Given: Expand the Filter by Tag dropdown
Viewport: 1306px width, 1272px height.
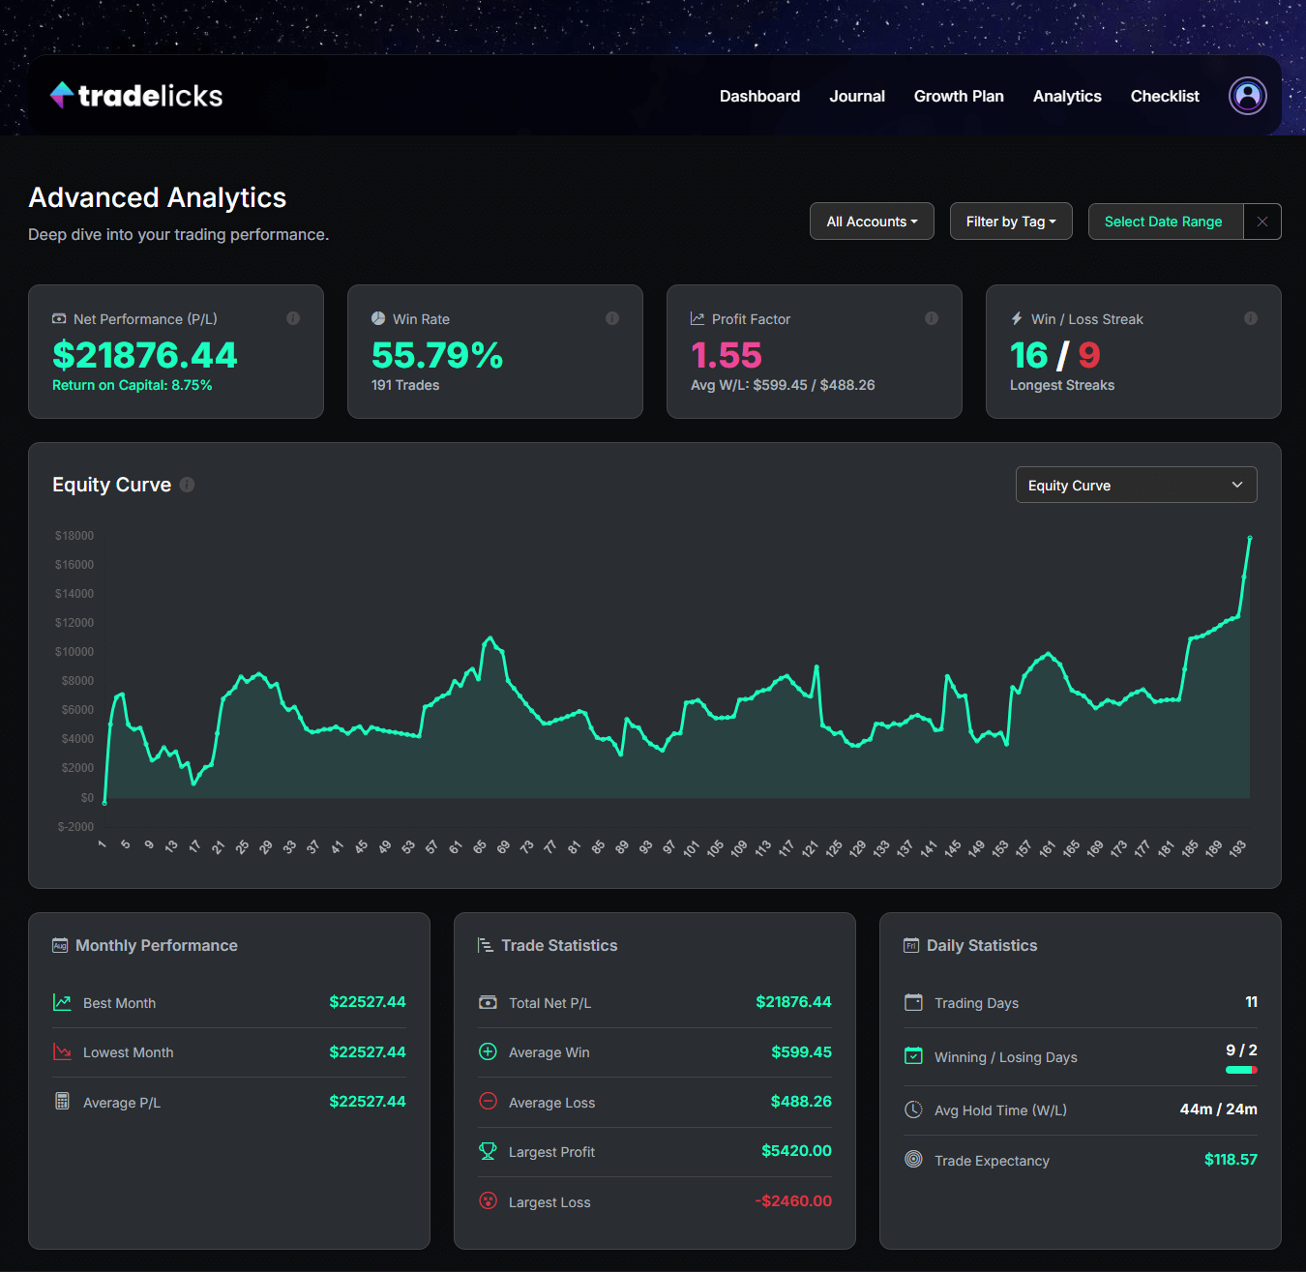Looking at the screenshot, I should click(x=1011, y=221).
